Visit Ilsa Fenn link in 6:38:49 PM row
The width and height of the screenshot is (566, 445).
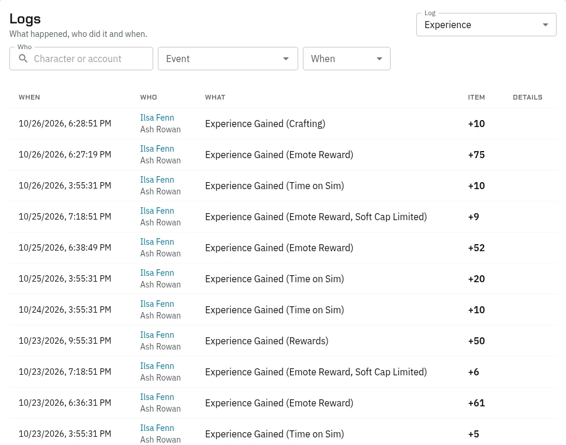click(x=157, y=242)
